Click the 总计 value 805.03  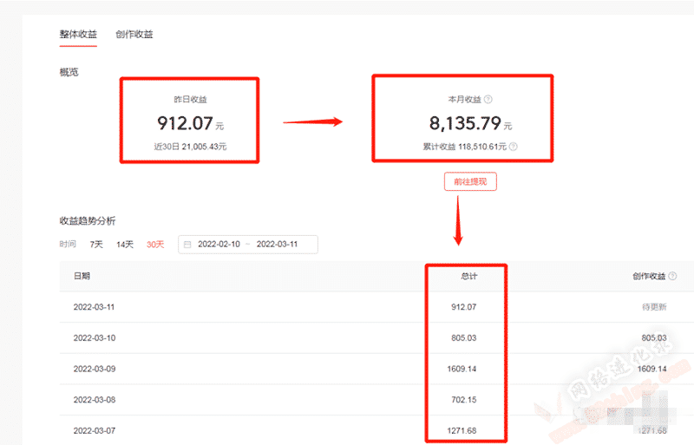point(464,337)
